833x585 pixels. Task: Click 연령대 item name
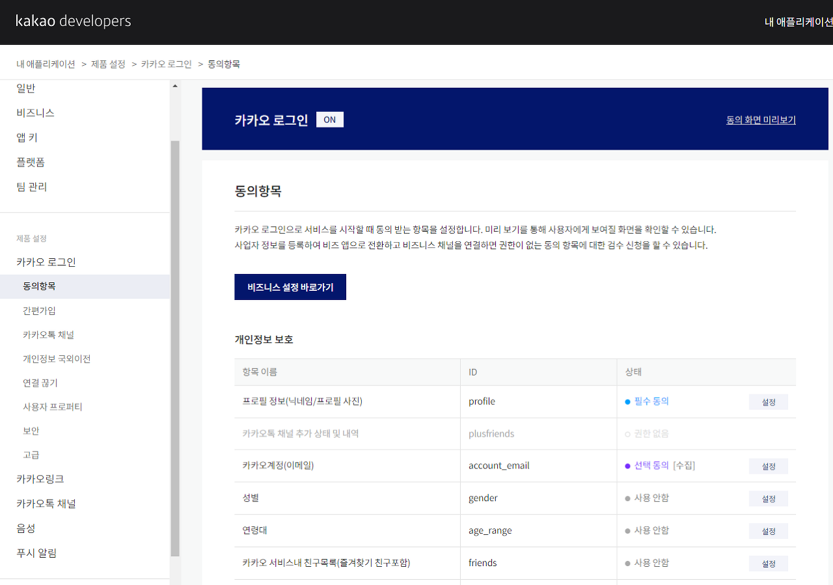pos(255,530)
